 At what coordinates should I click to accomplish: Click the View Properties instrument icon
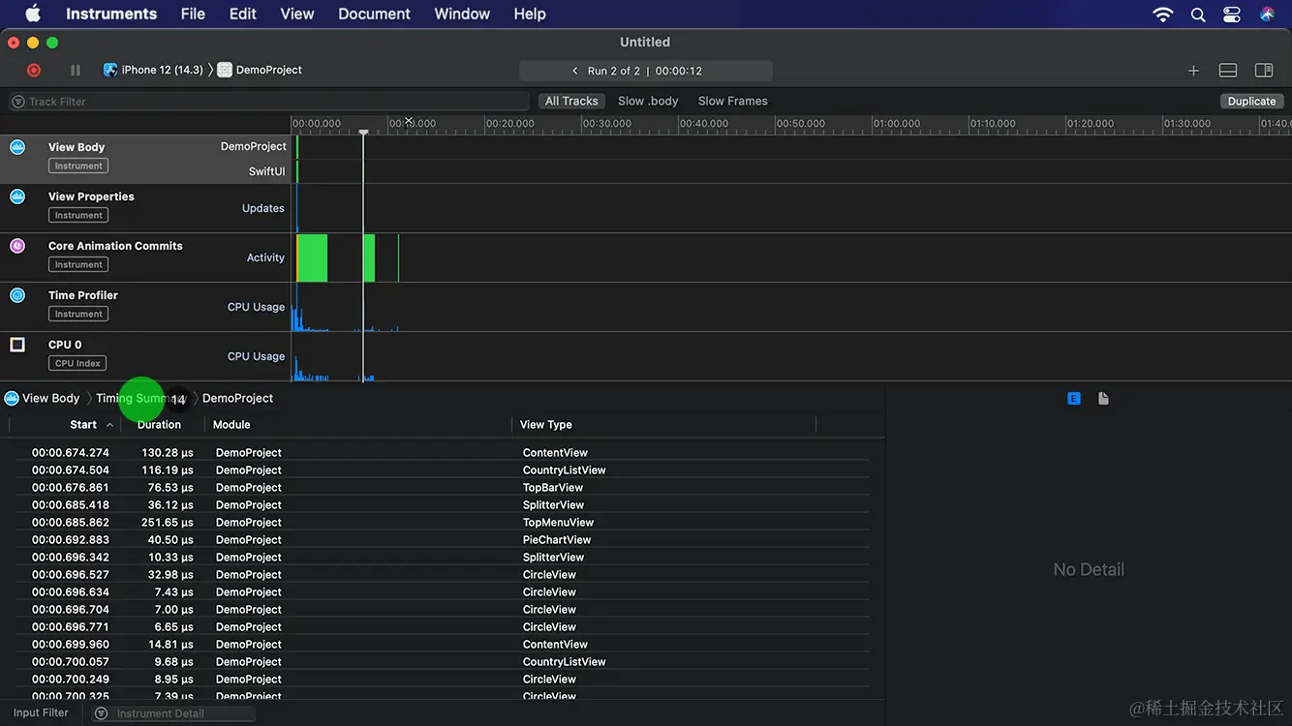pos(17,197)
